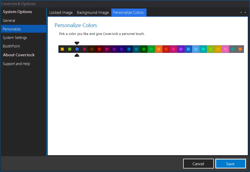
Task: Select the orange swatch on gray background
Action: (240, 49)
